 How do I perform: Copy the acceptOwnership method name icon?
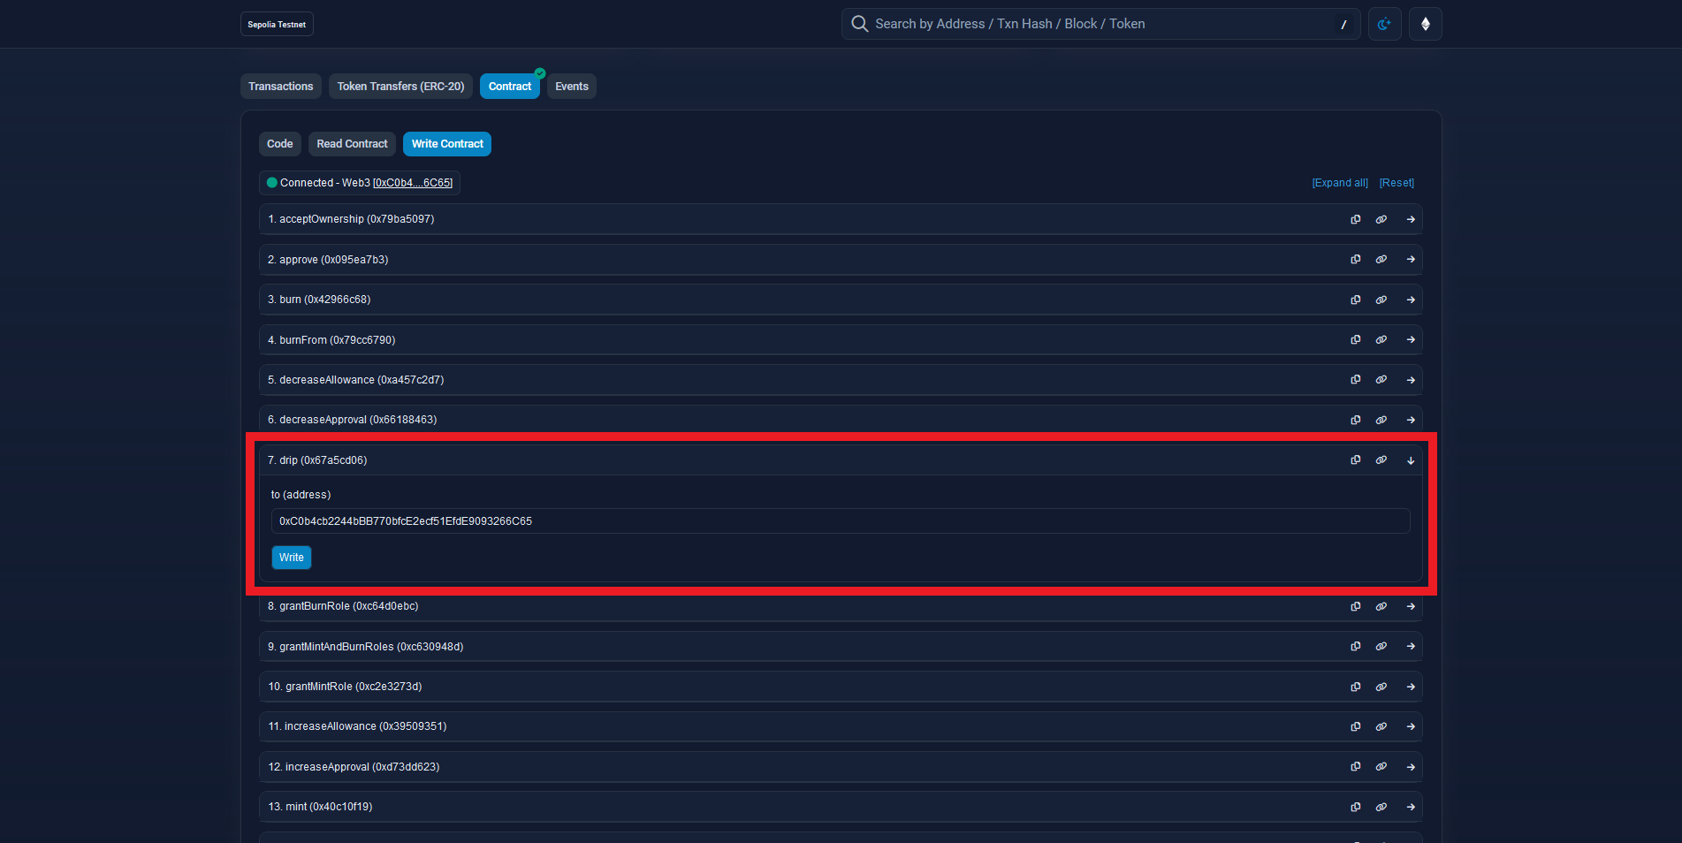pyautogui.click(x=1355, y=219)
